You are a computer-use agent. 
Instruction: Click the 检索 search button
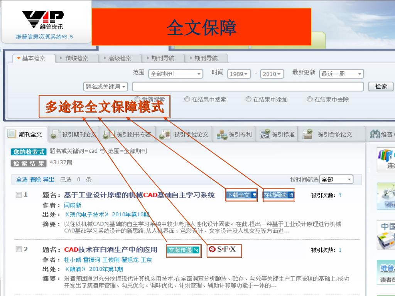tap(381, 87)
